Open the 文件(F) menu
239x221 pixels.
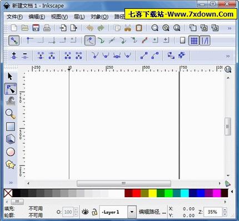14,17
